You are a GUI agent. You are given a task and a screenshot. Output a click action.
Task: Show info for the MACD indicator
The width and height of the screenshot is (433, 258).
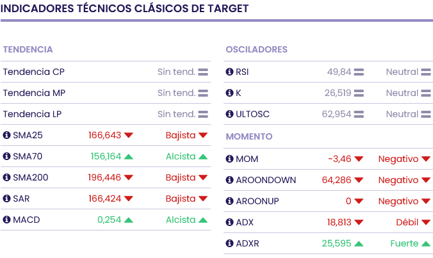click(x=7, y=220)
